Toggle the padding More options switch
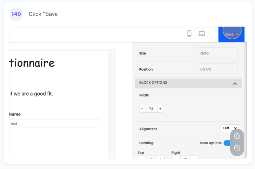Screen dimensions: 255x169 pos(227,143)
